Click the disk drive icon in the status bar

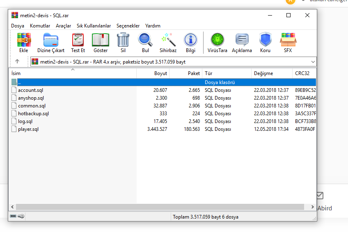pos(13,216)
